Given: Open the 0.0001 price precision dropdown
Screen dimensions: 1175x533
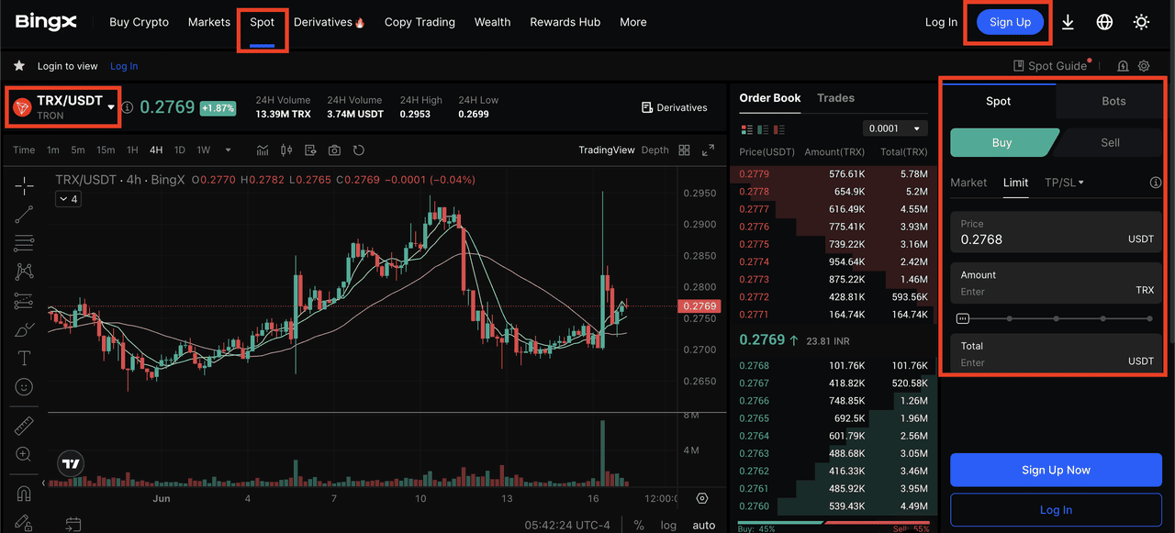Looking at the screenshot, I should point(895,128).
